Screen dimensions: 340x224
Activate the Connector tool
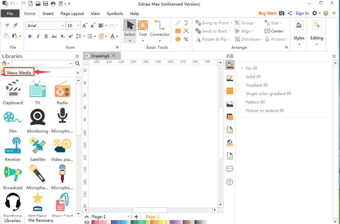tap(159, 29)
